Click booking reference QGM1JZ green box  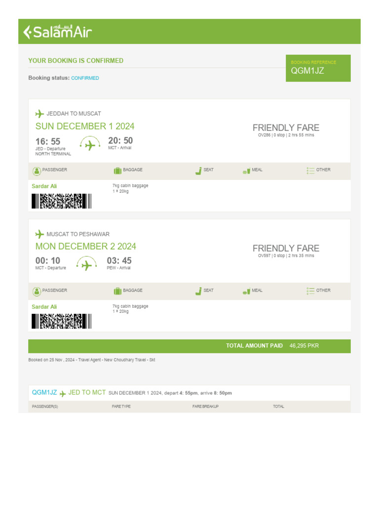318,68
